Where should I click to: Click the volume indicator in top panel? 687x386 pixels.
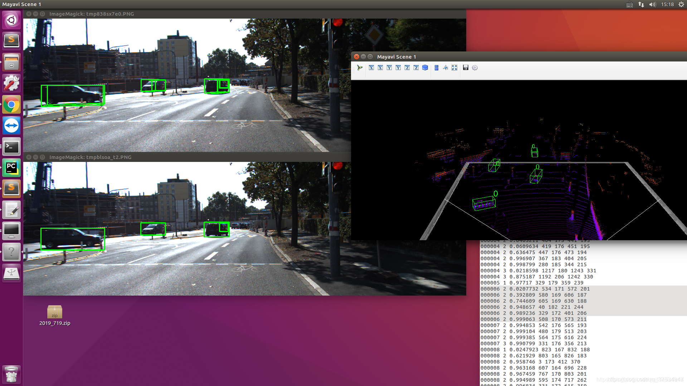click(652, 4)
